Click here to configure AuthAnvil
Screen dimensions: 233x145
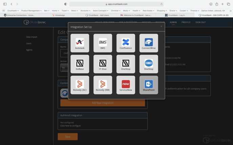[70, 126]
